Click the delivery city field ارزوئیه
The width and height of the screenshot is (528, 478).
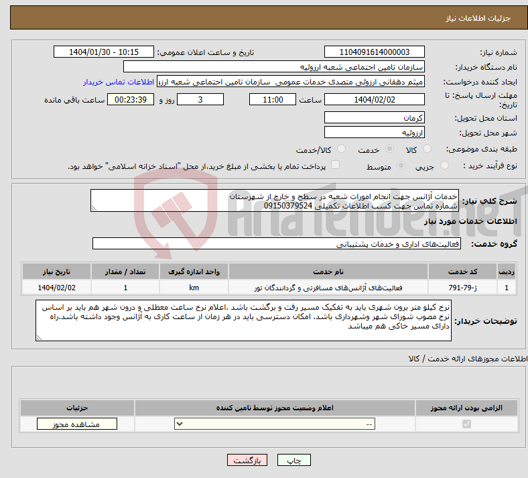[x=374, y=132]
